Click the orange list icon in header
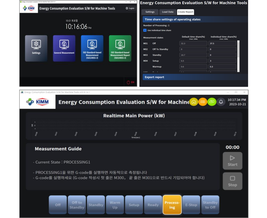 point(203,102)
